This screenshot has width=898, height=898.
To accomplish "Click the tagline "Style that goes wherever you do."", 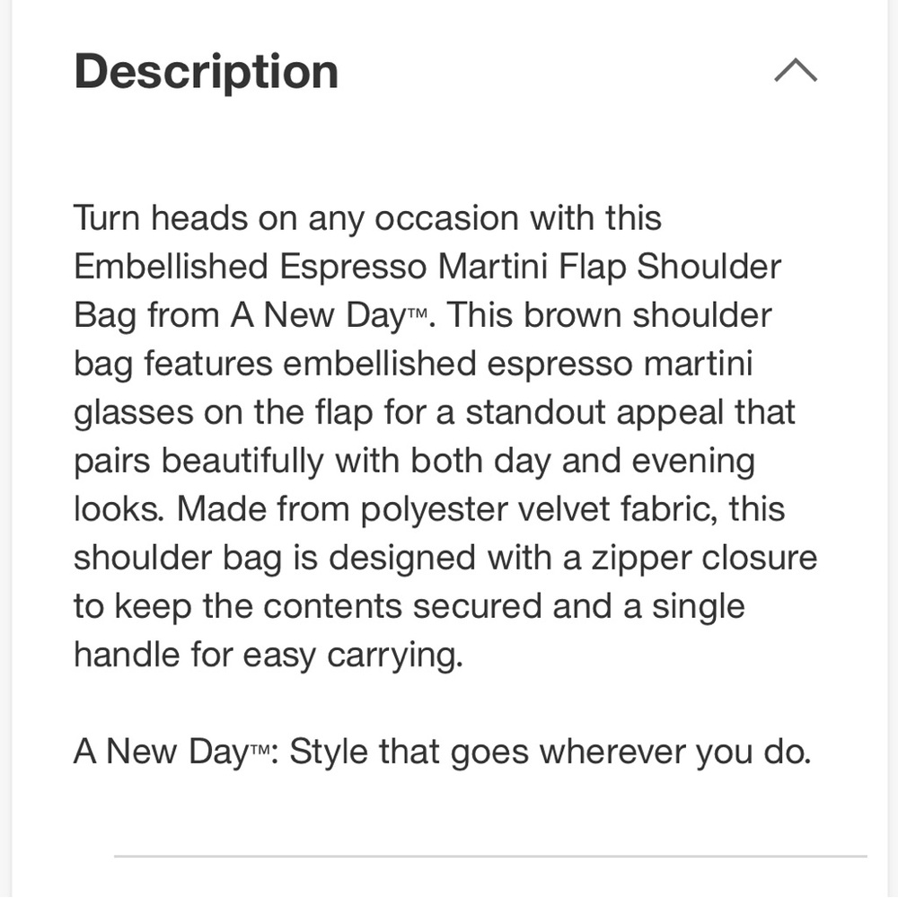I will tap(550, 753).
